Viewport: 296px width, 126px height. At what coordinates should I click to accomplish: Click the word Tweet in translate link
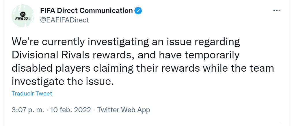44,93
